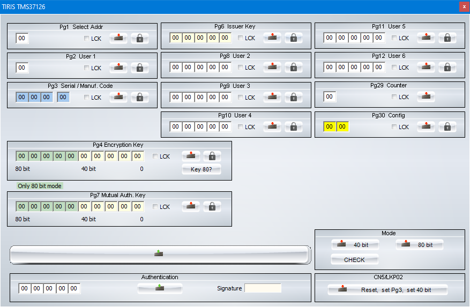Image resolution: width=470 pixels, height=307 pixels.
Task: Click the lock icon for Pg3 Serial / Manuf. Code
Action: (x=140, y=97)
